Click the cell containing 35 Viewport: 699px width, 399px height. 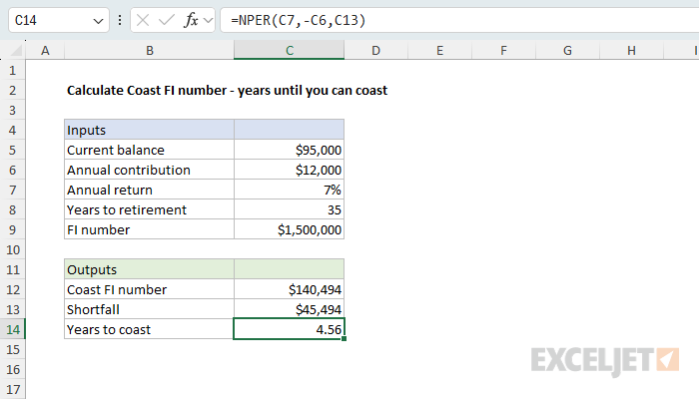click(289, 209)
